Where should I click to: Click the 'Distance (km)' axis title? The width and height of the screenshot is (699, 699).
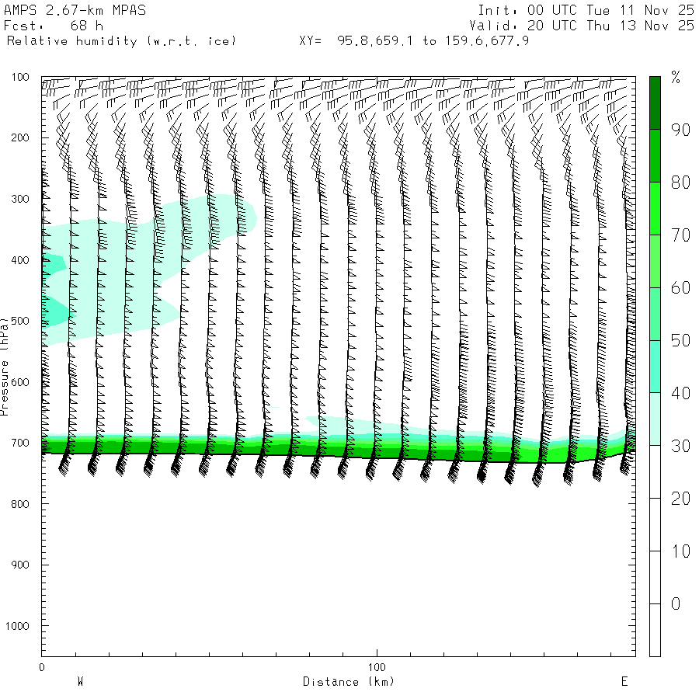(x=349, y=682)
